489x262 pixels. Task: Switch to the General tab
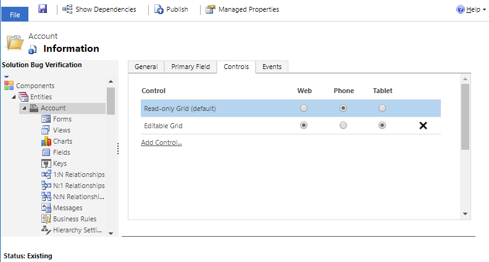click(x=146, y=67)
